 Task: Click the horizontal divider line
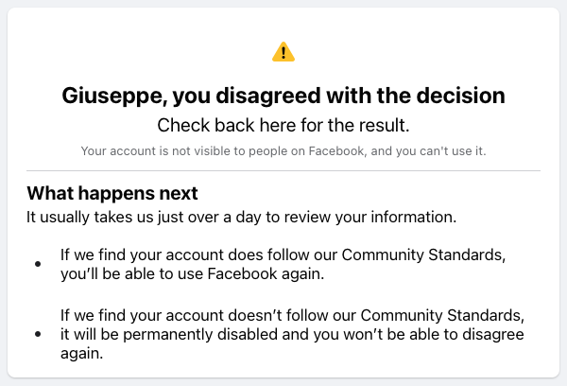tap(283, 171)
